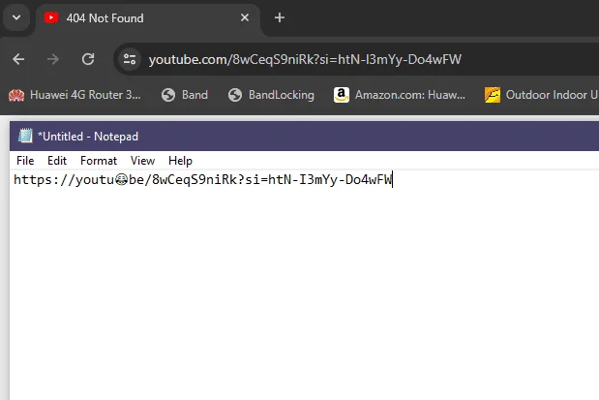Open Notepad's File menu
The width and height of the screenshot is (599, 400).
coord(25,161)
